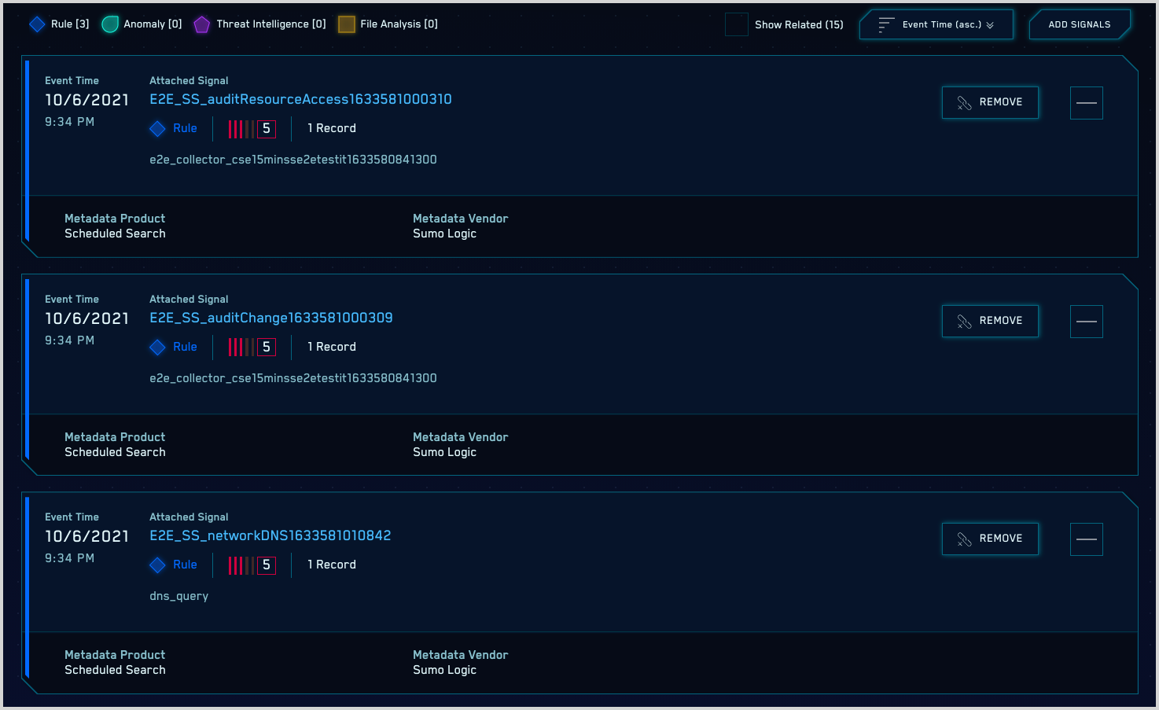Click the sort icon beside Event Time
The height and width of the screenshot is (710, 1159).
click(886, 25)
